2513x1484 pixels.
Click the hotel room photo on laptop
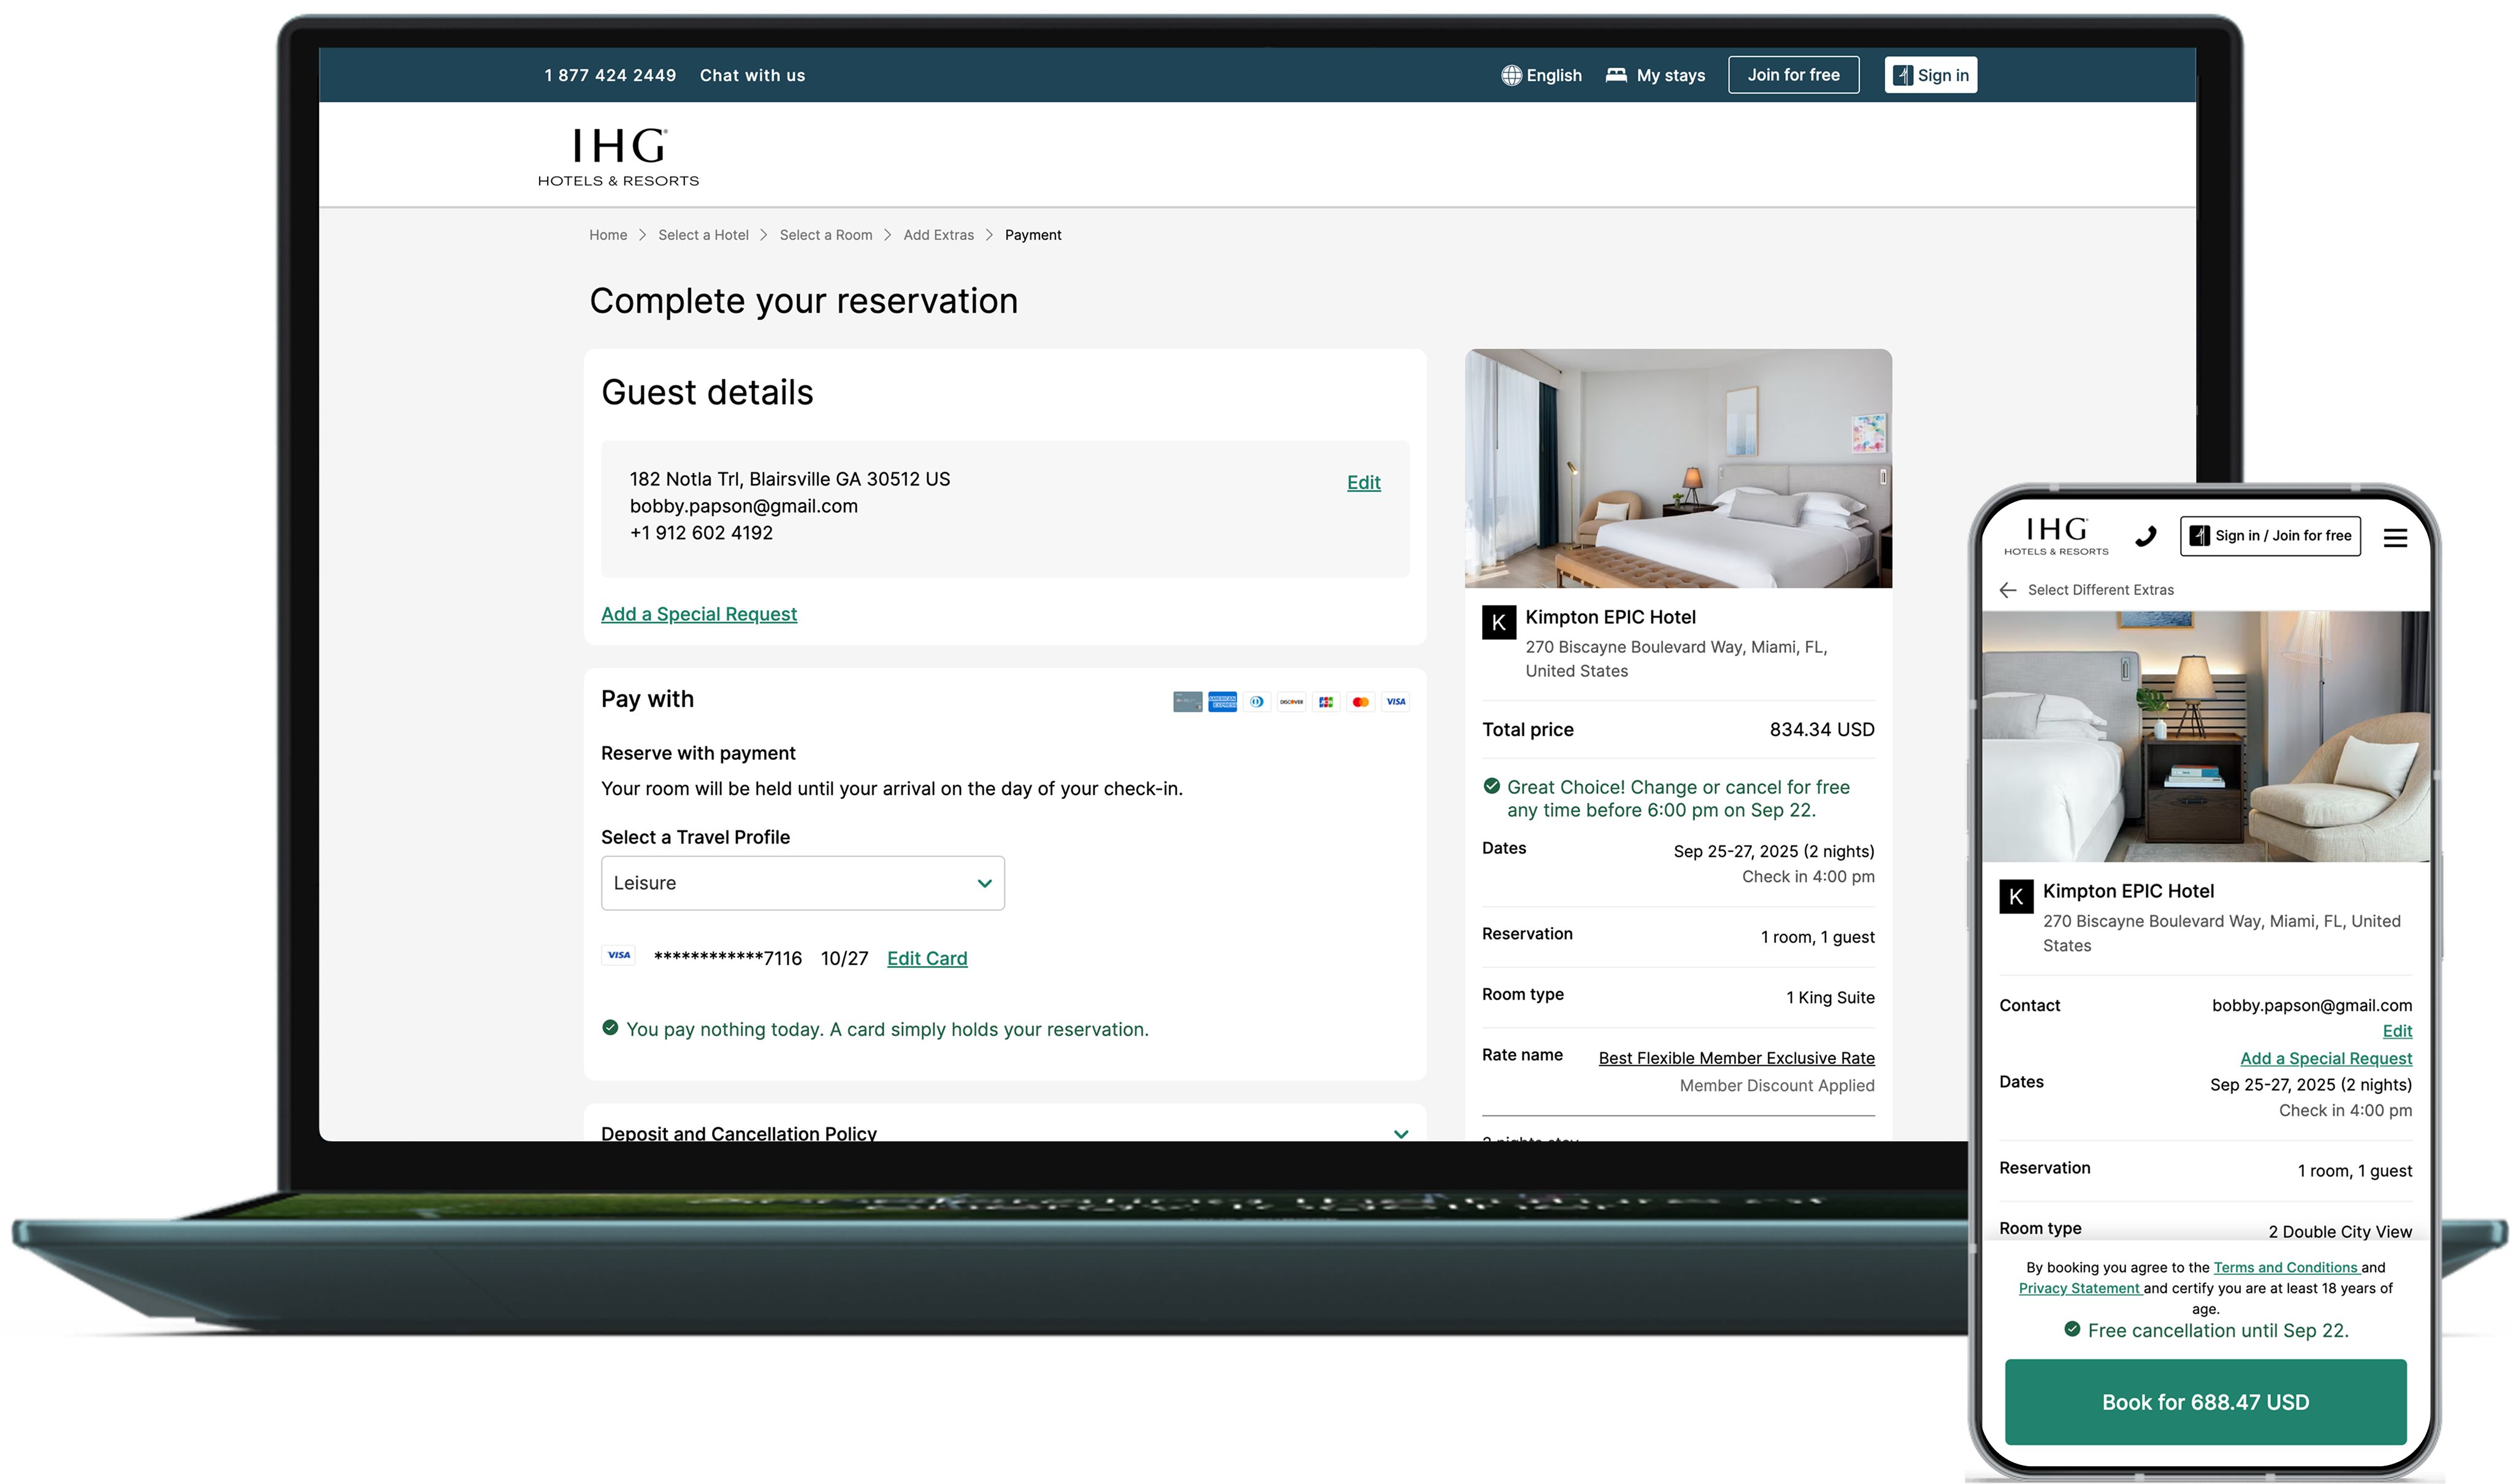1678,468
